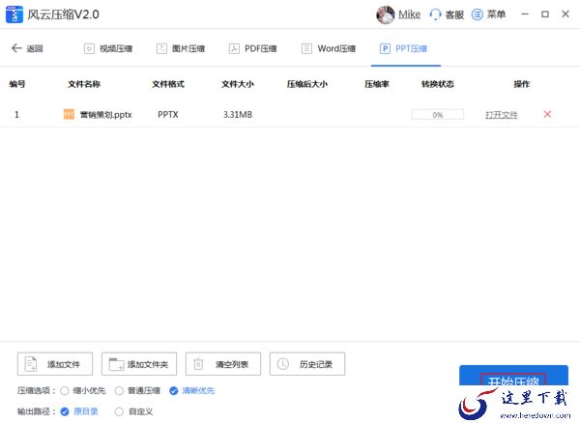Go back using the 返回 arrow

(16, 48)
